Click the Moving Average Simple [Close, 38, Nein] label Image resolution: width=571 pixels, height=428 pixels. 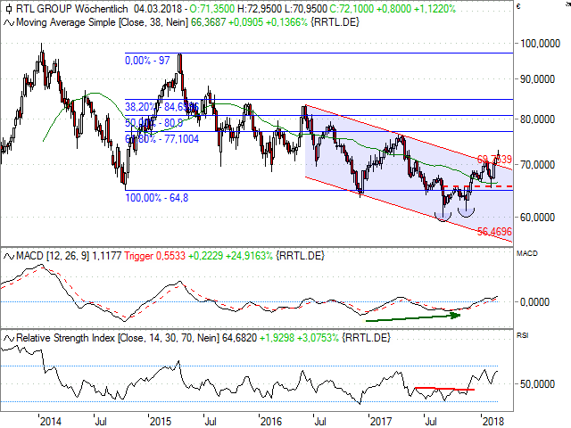tap(103, 22)
